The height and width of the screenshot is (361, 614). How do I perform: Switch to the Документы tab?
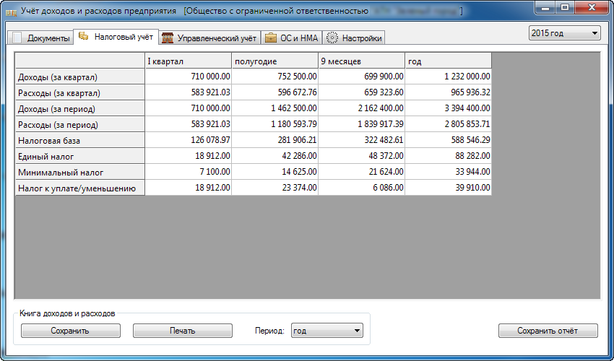(x=40, y=38)
